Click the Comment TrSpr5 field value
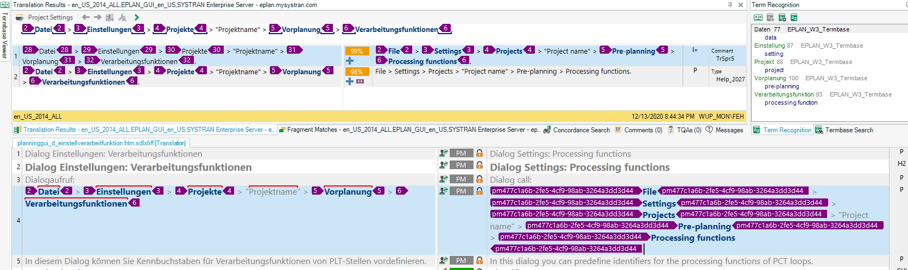908x270 pixels. click(x=725, y=59)
